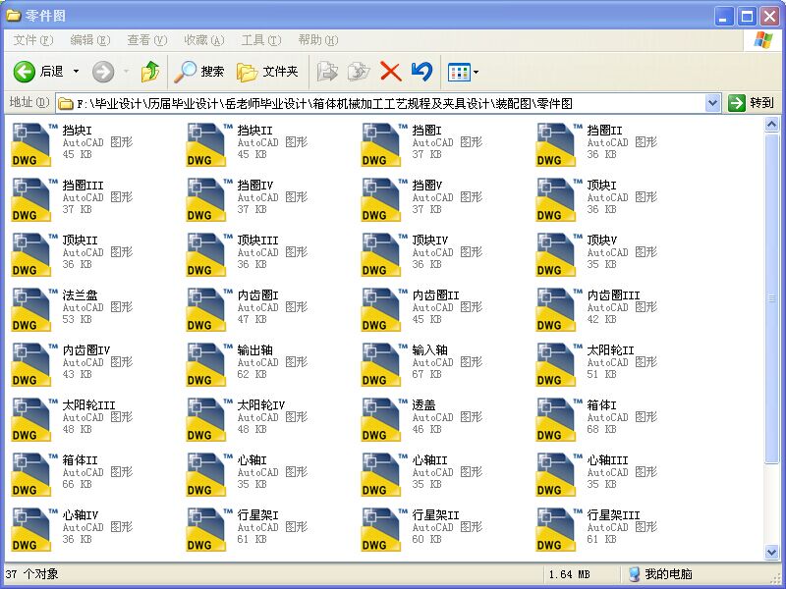Select the 挡圈V DWG file icon
This screenshot has width=786, height=589.
(x=381, y=200)
